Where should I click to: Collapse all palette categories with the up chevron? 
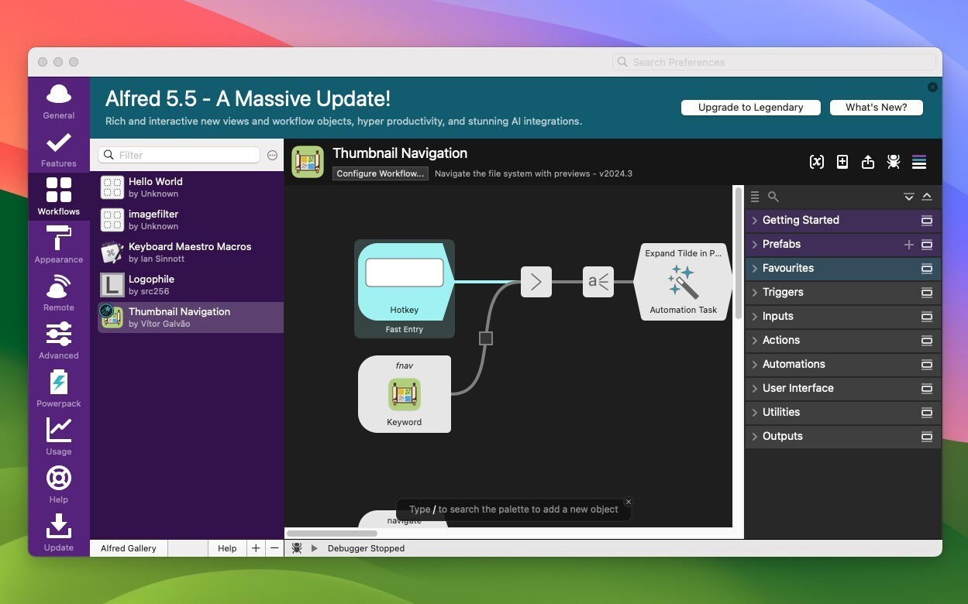pyautogui.click(x=927, y=197)
